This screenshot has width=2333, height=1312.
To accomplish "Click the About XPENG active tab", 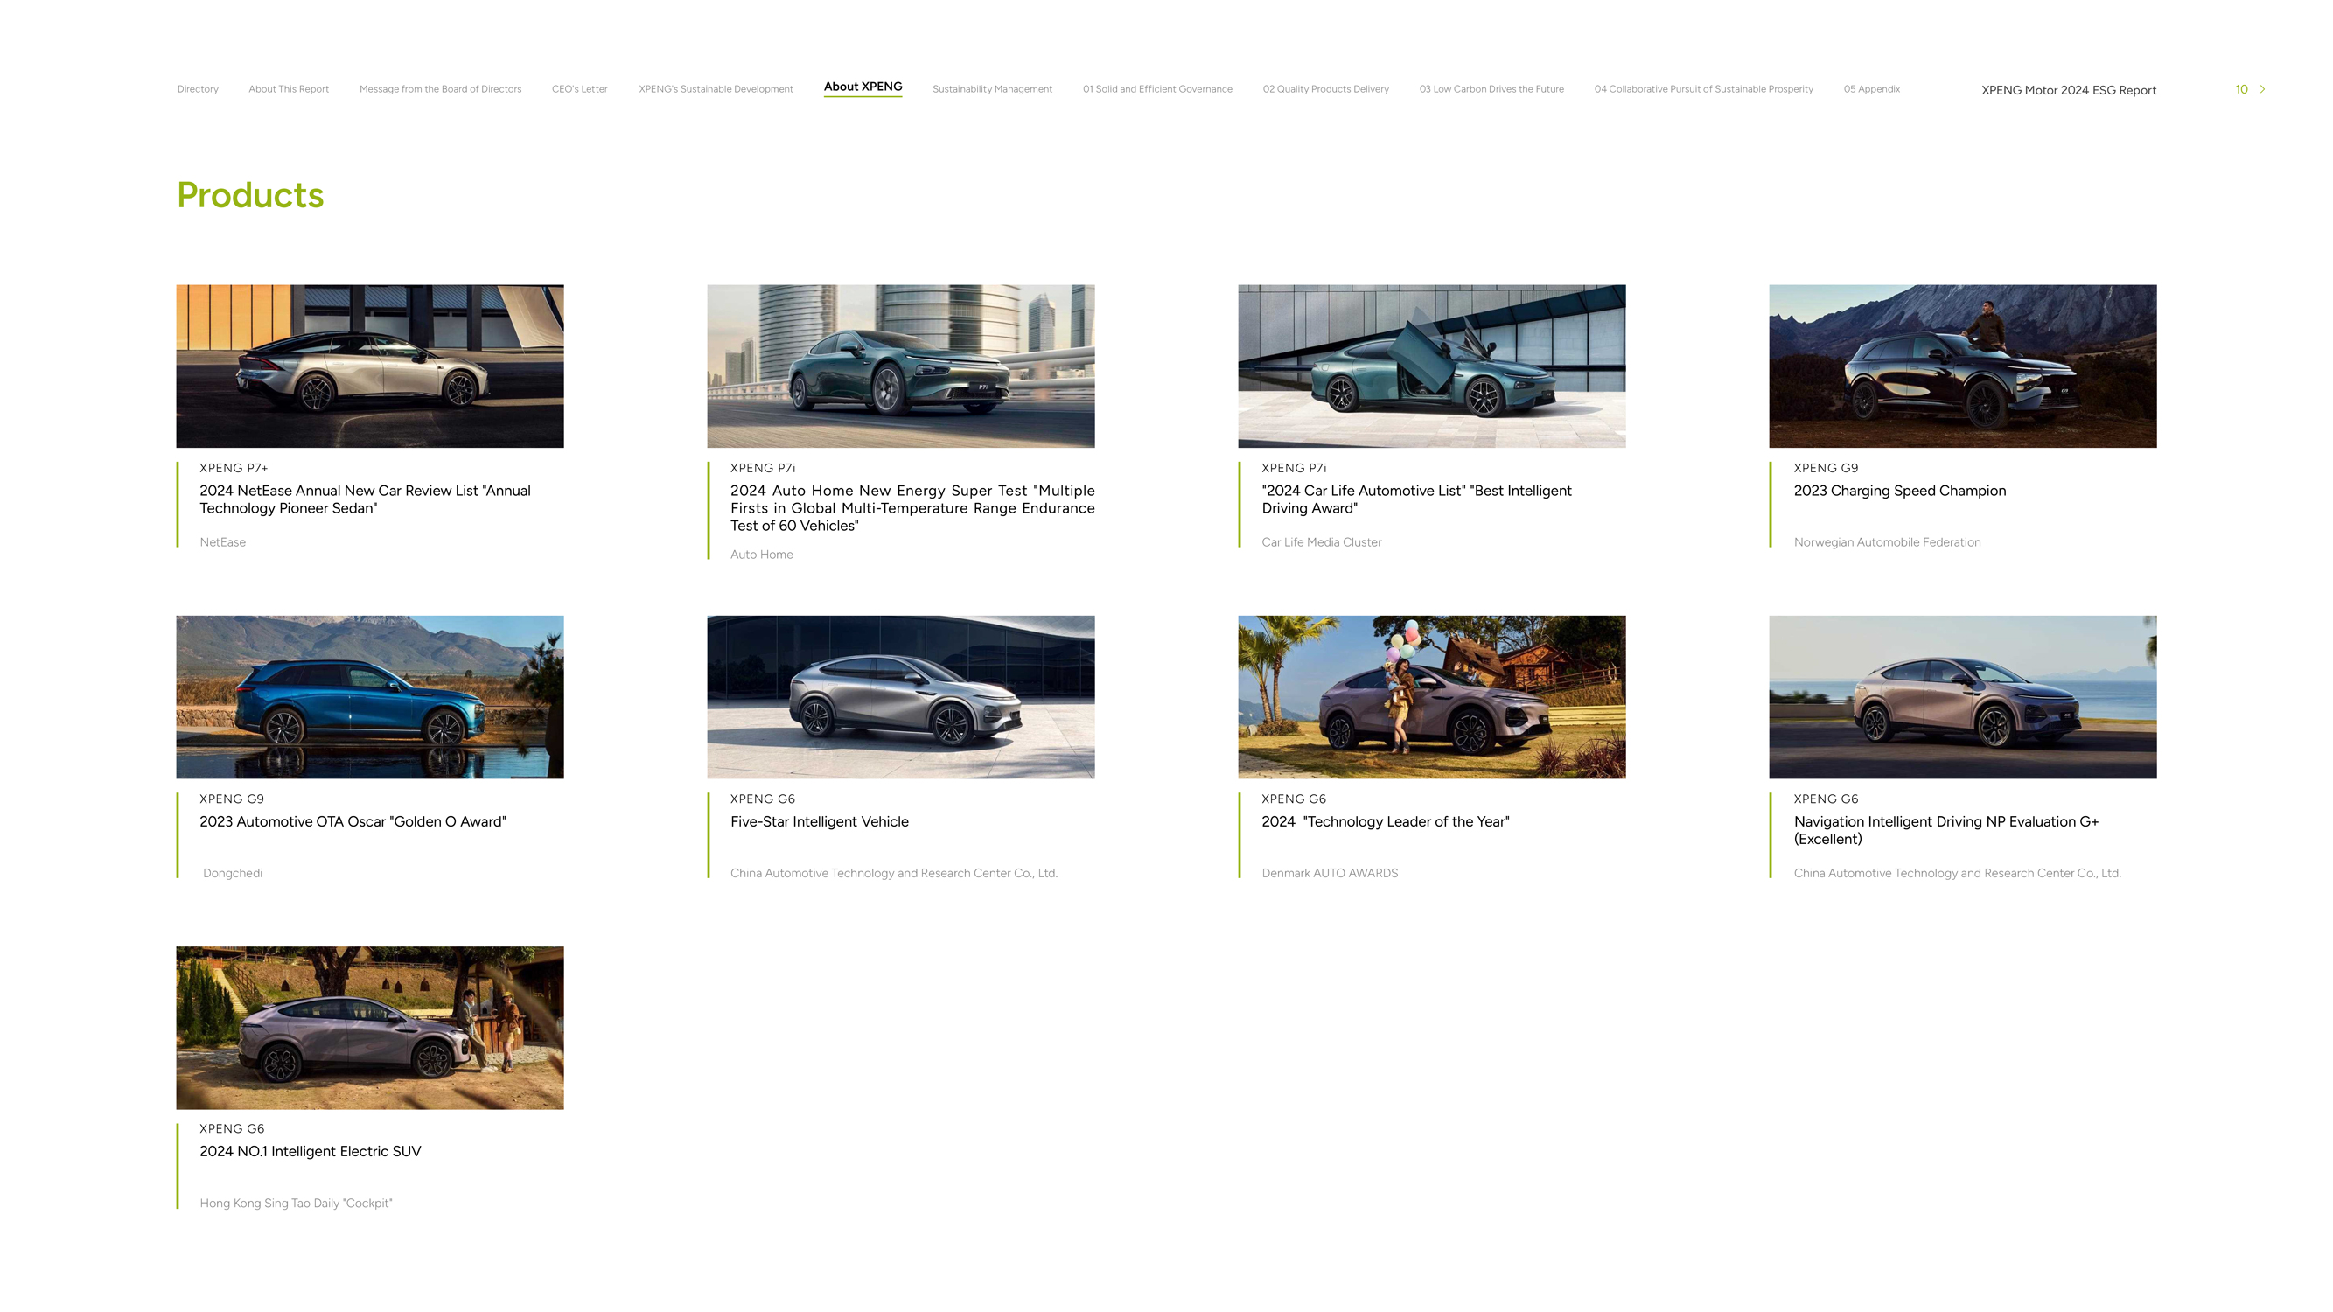I will (863, 87).
